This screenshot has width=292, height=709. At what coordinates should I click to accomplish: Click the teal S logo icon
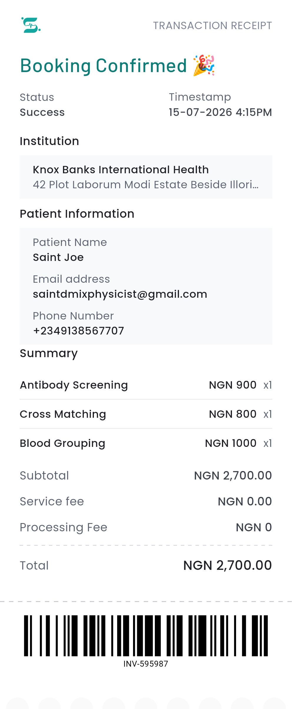(x=31, y=25)
